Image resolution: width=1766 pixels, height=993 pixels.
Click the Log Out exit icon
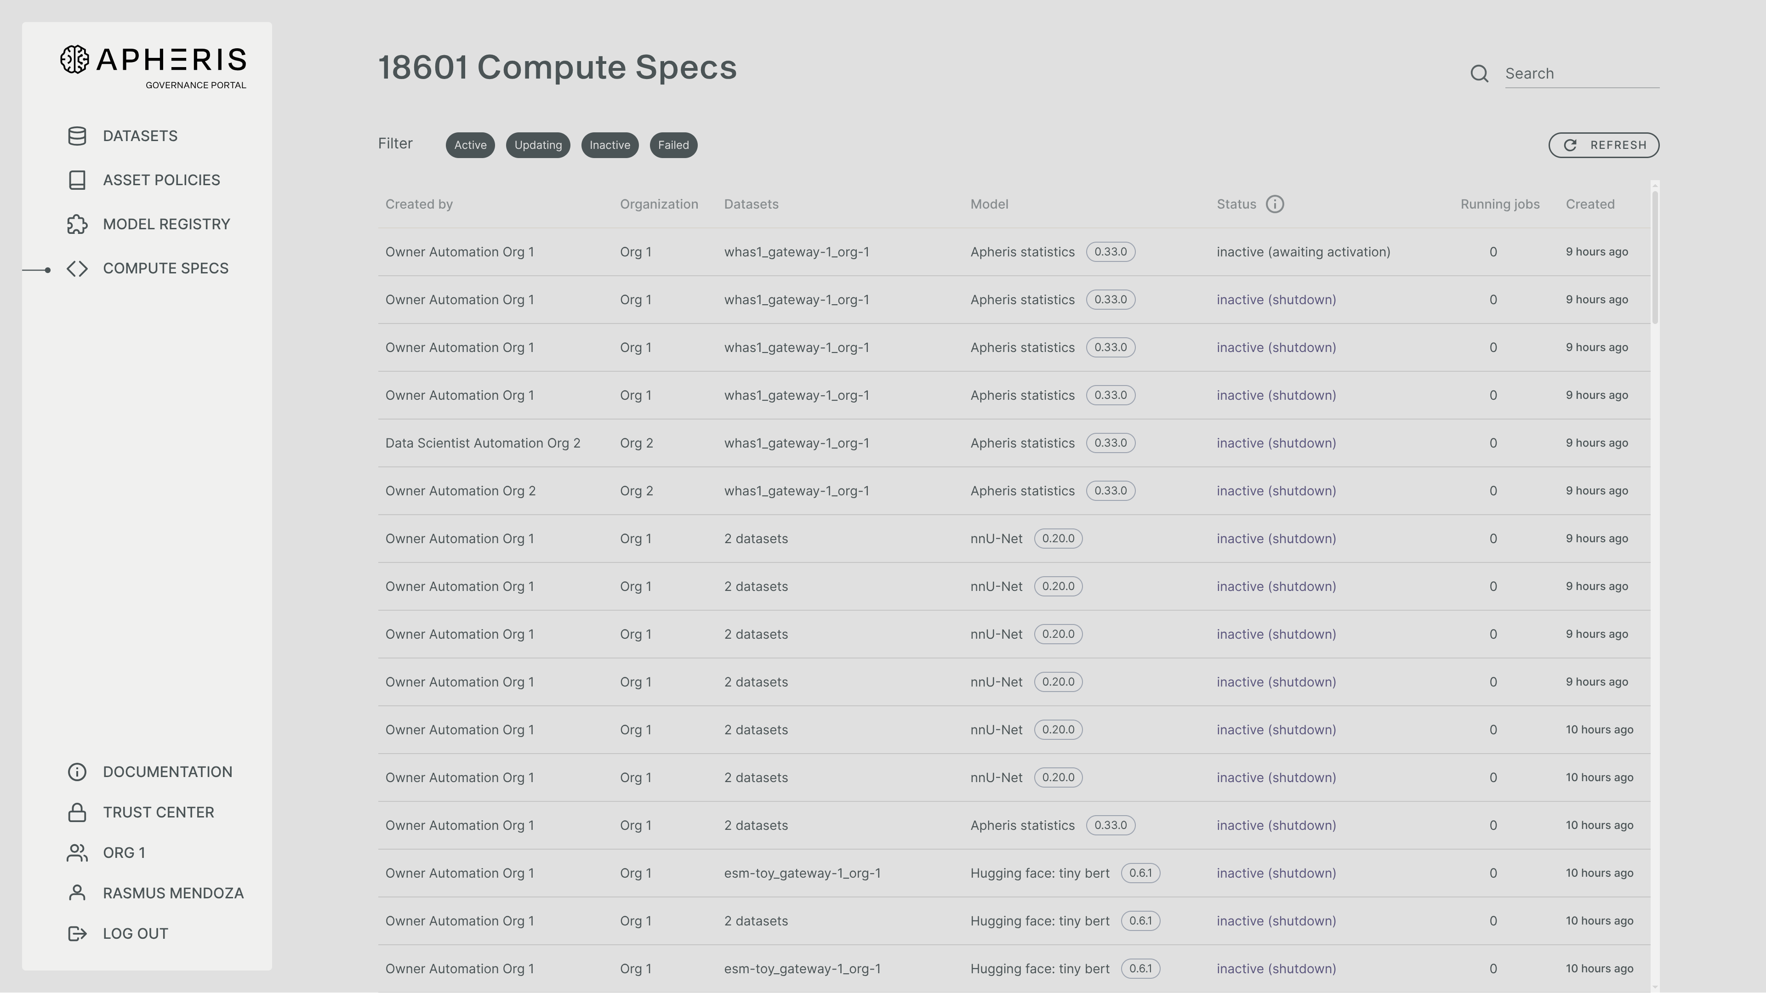point(77,933)
